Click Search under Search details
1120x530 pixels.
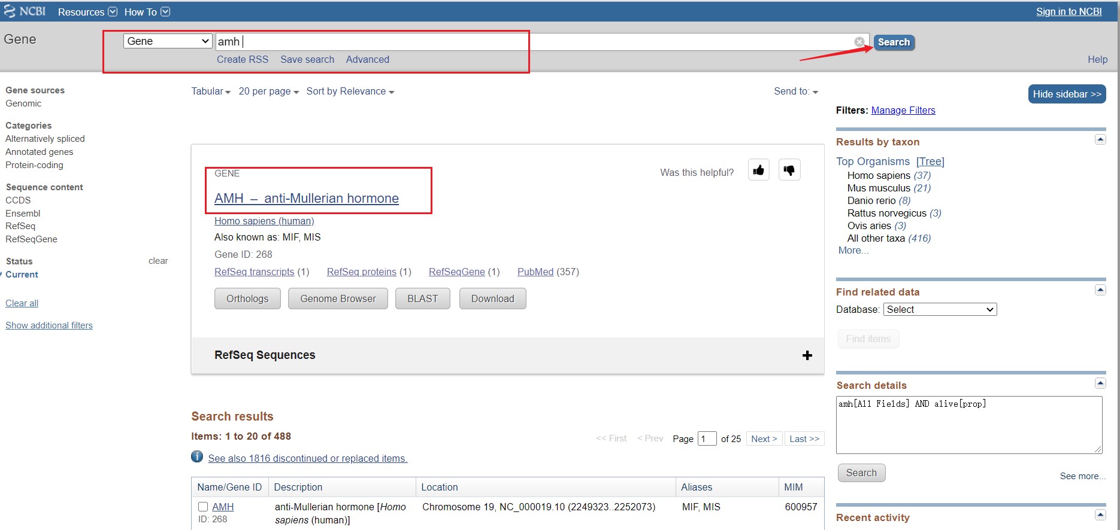(x=861, y=473)
